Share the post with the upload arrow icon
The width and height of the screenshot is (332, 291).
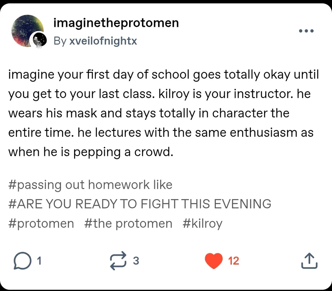(x=309, y=261)
